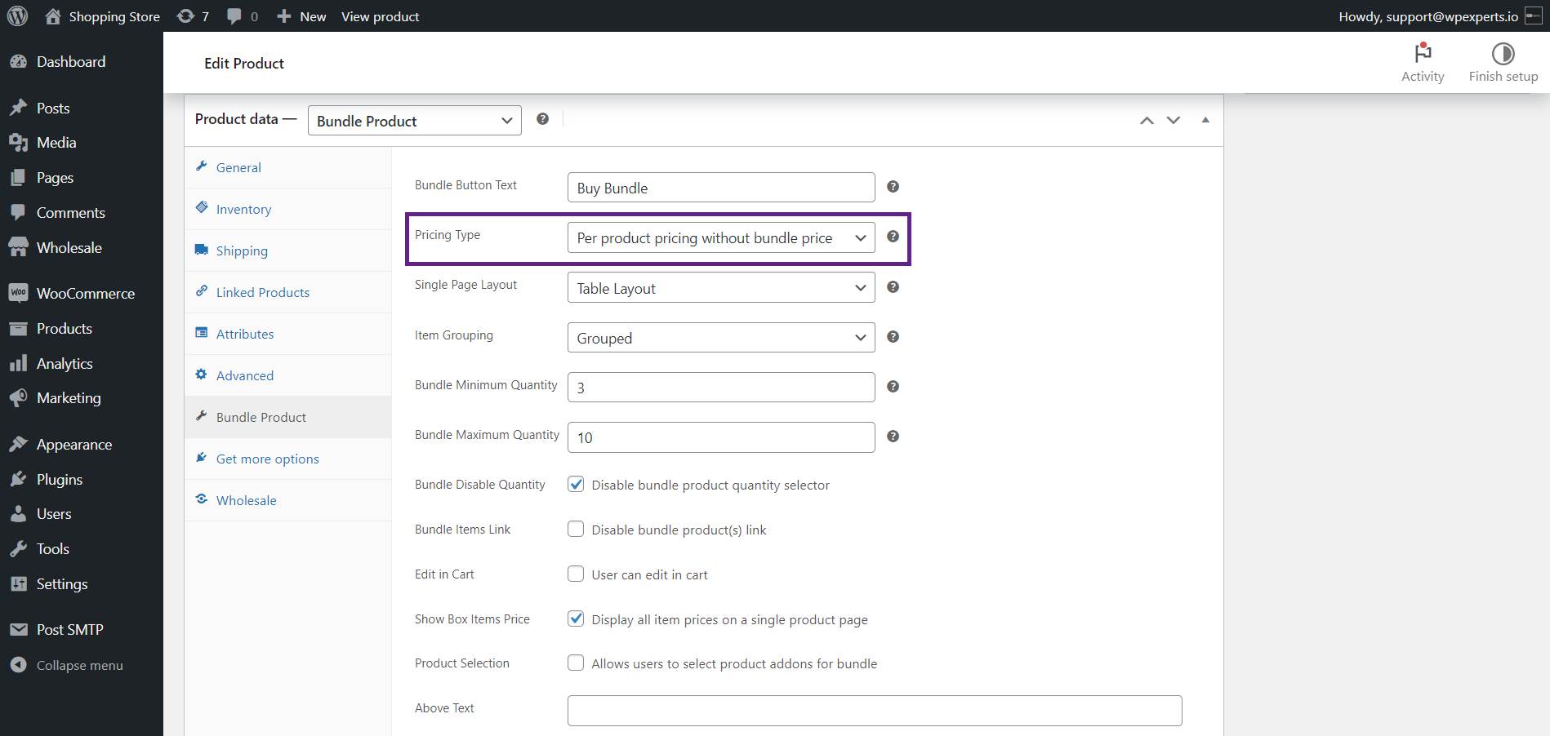The width and height of the screenshot is (1550, 736).
Task: Open the comments bubble in admin bar
Action: click(234, 16)
